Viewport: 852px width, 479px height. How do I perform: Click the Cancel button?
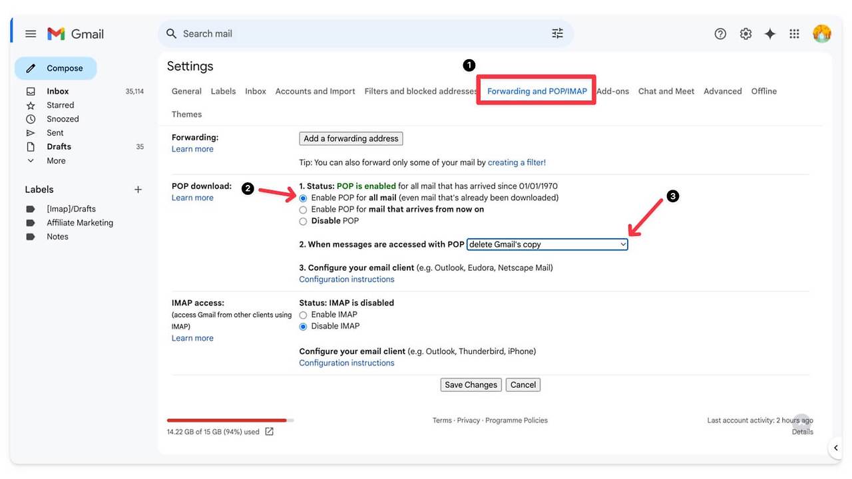point(523,385)
